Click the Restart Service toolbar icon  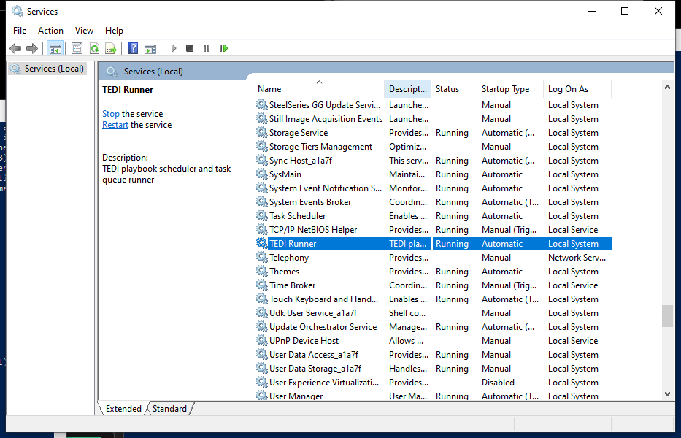223,48
